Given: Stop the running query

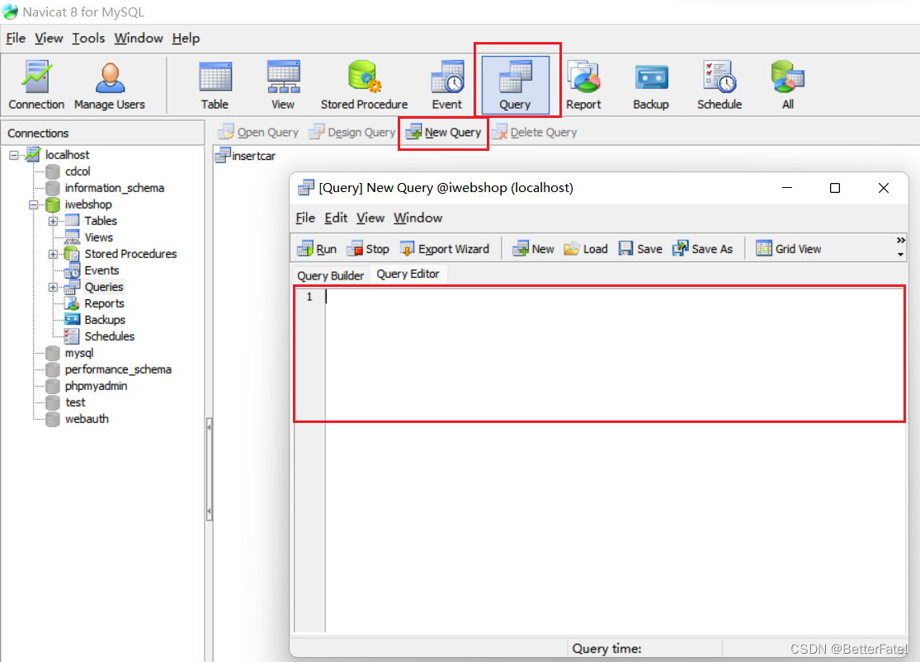Looking at the screenshot, I should point(368,249).
